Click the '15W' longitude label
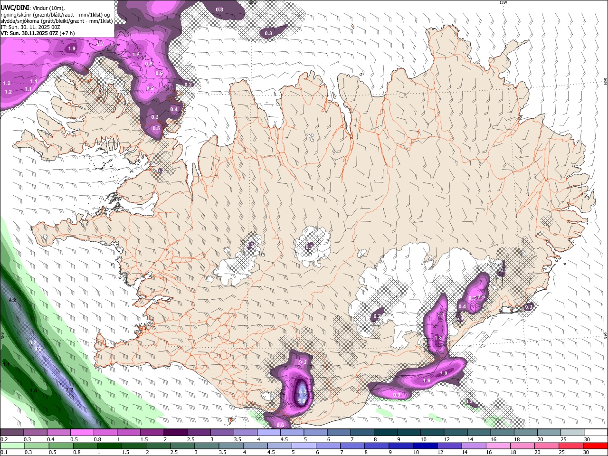The height and width of the screenshot is (456, 608). tap(503, 2)
